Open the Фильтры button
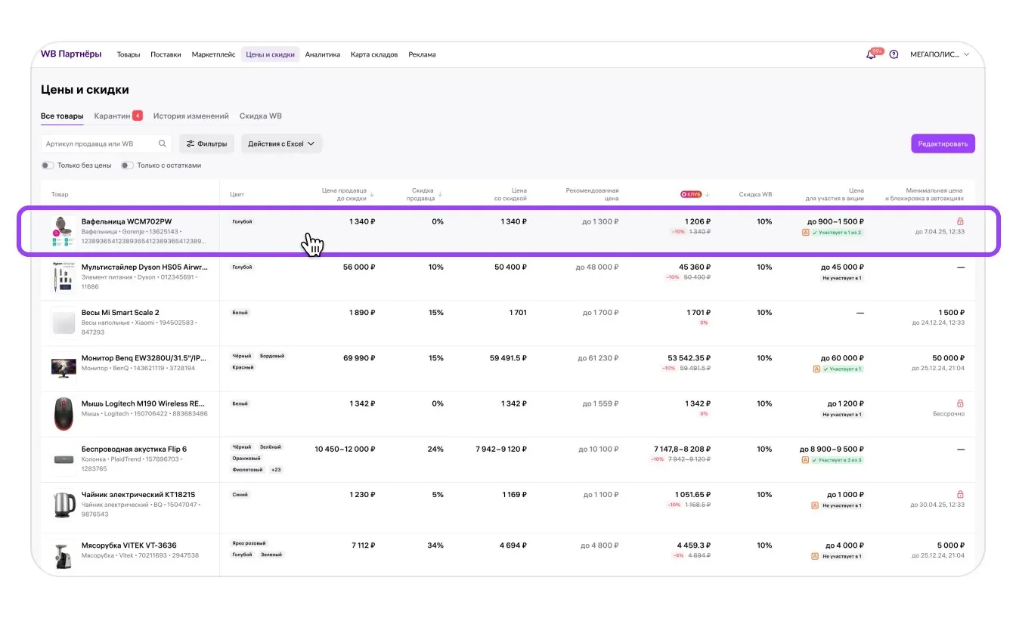 (206, 144)
